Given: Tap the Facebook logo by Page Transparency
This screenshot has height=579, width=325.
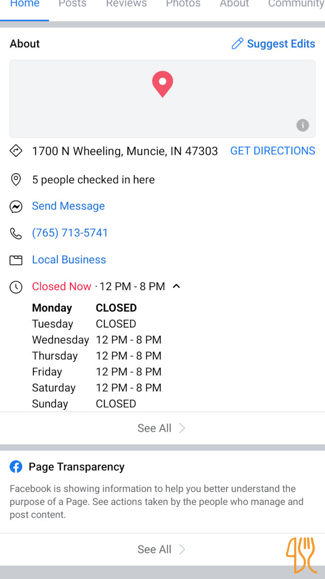Looking at the screenshot, I should pos(16,467).
